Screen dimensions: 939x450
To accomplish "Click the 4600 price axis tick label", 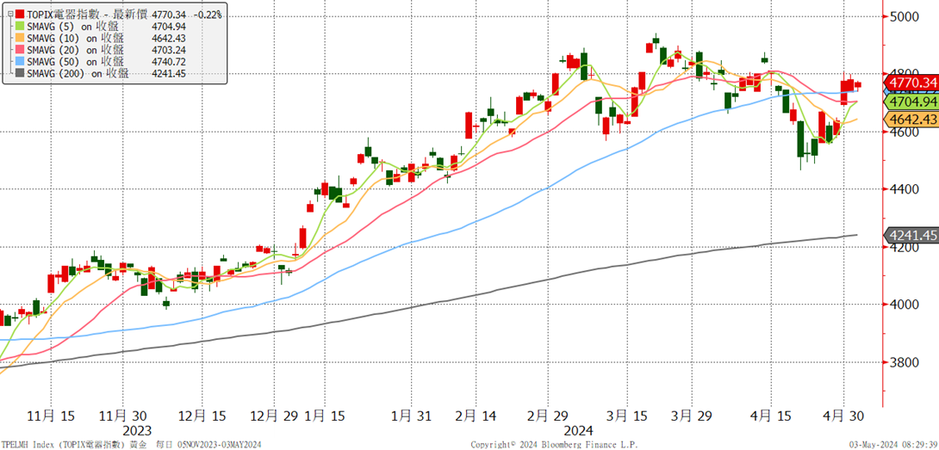I will (x=905, y=132).
